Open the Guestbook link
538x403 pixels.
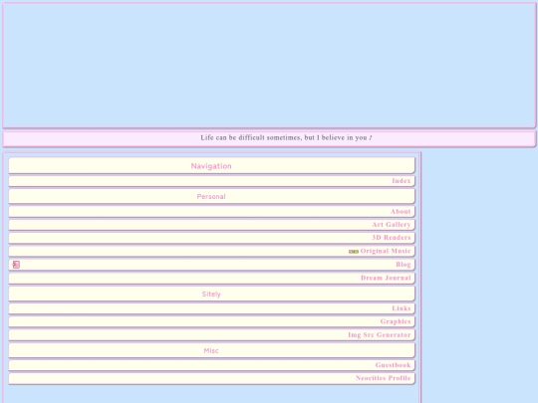393,365
